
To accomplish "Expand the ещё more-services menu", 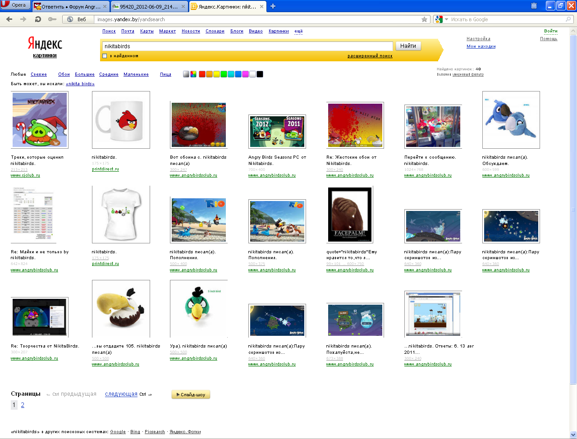I will [x=298, y=31].
